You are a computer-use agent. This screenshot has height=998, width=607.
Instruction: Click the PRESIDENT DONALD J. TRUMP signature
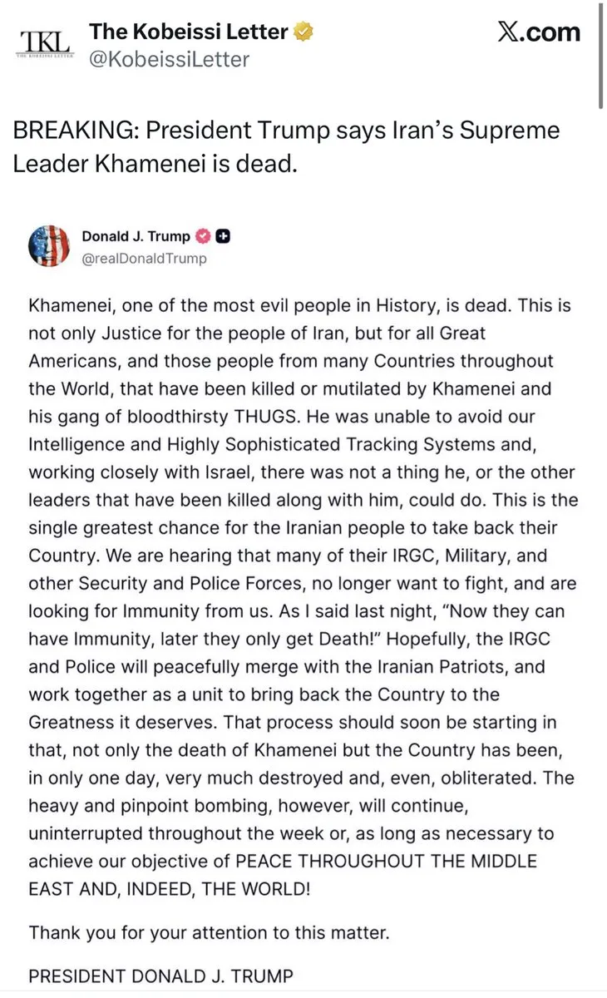pos(161,976)
